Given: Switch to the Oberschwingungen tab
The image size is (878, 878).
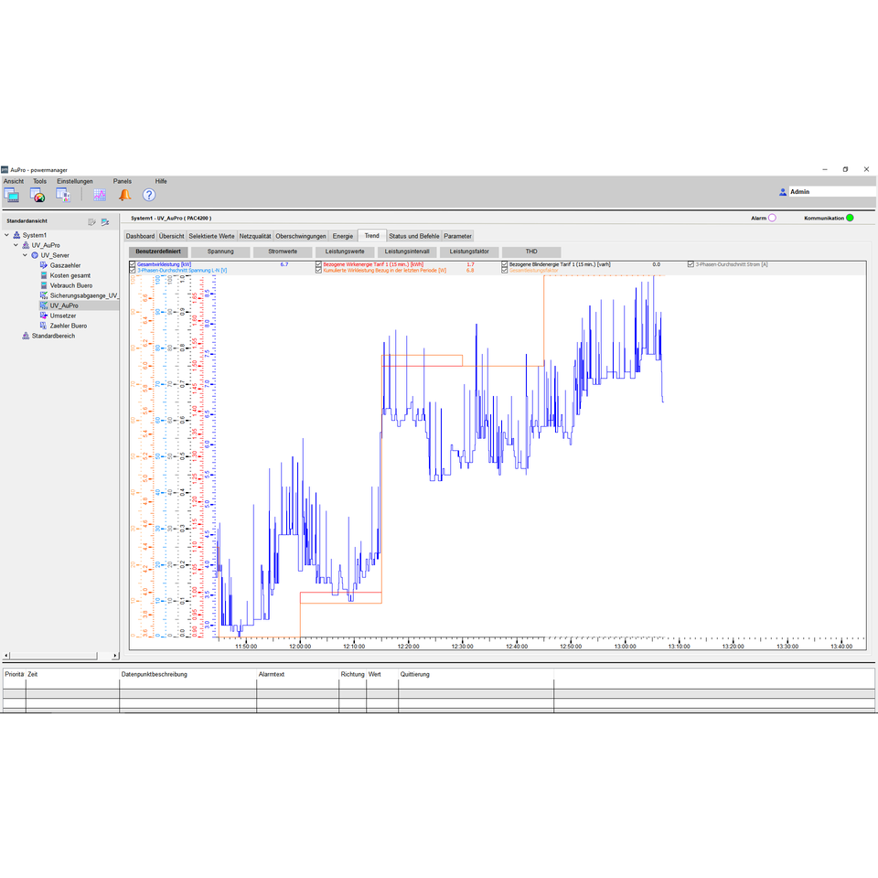Looking at the screenshot, I should [x=301, y=236].
